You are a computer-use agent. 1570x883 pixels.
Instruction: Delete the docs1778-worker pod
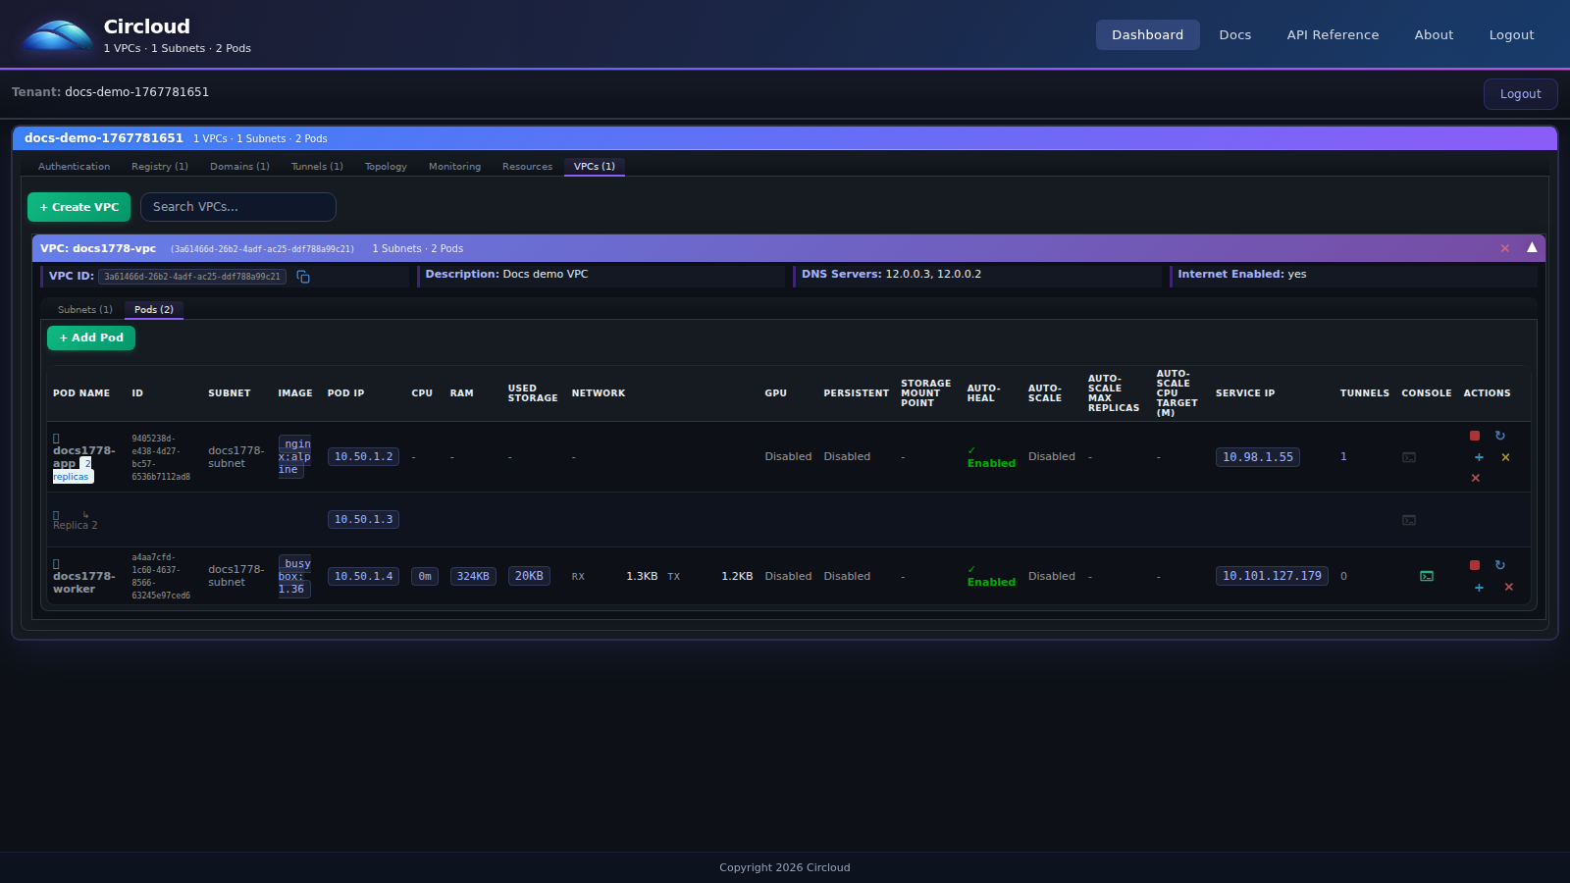[1508, 588]
